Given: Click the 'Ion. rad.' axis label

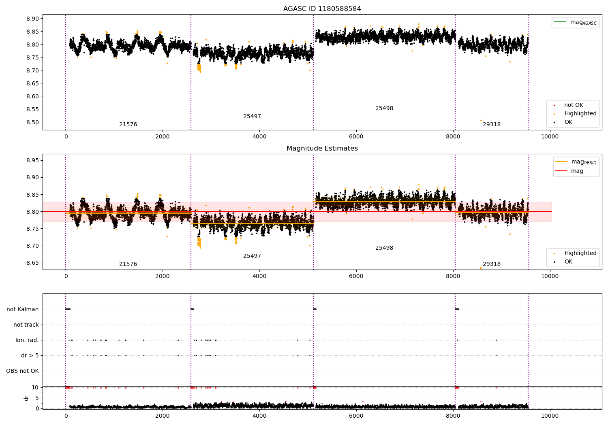Looking at the screenshot, I should [x=27, y=340].
